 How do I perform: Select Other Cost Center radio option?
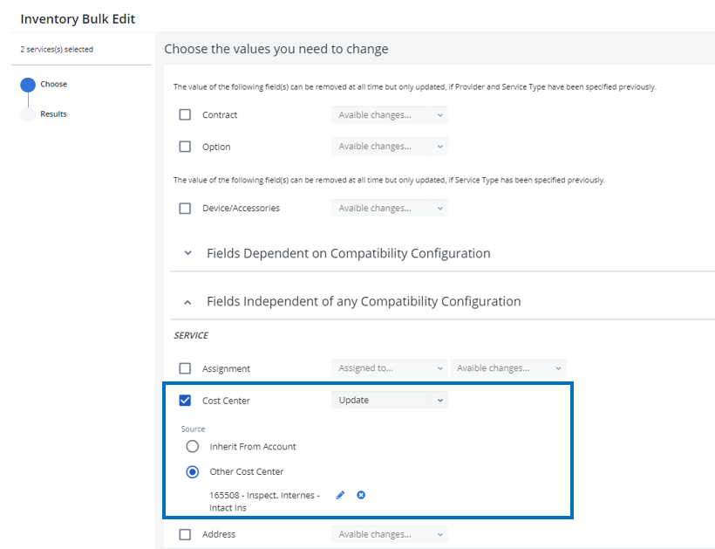pyautogui.click(x=193, y=472)
